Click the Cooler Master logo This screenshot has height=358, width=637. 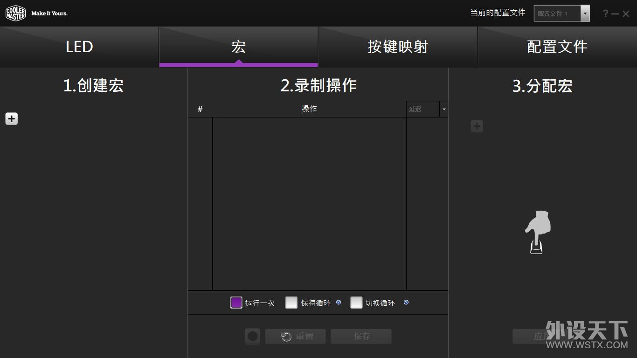click(x=15, y=14)
